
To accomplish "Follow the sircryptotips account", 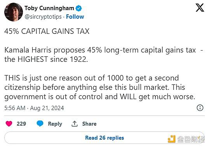I will click(x=75, y=17).
